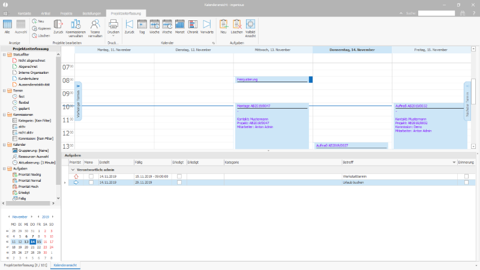The width and height of the screenshot is (480, 270).
Task: Collapse the Aufgaben tree node
Action: [x=4, y=169]
